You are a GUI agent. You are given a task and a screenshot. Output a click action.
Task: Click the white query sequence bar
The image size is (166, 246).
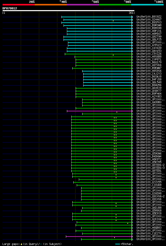pos(68,11)
